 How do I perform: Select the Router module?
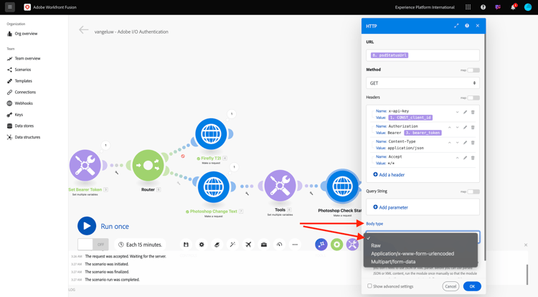coord(148,165)
